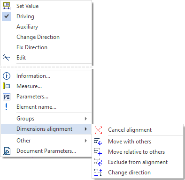Viewport: 185px width, 180px height.
Task: Open the Parameters... menu entry
Action: click(x=46, y=97)
